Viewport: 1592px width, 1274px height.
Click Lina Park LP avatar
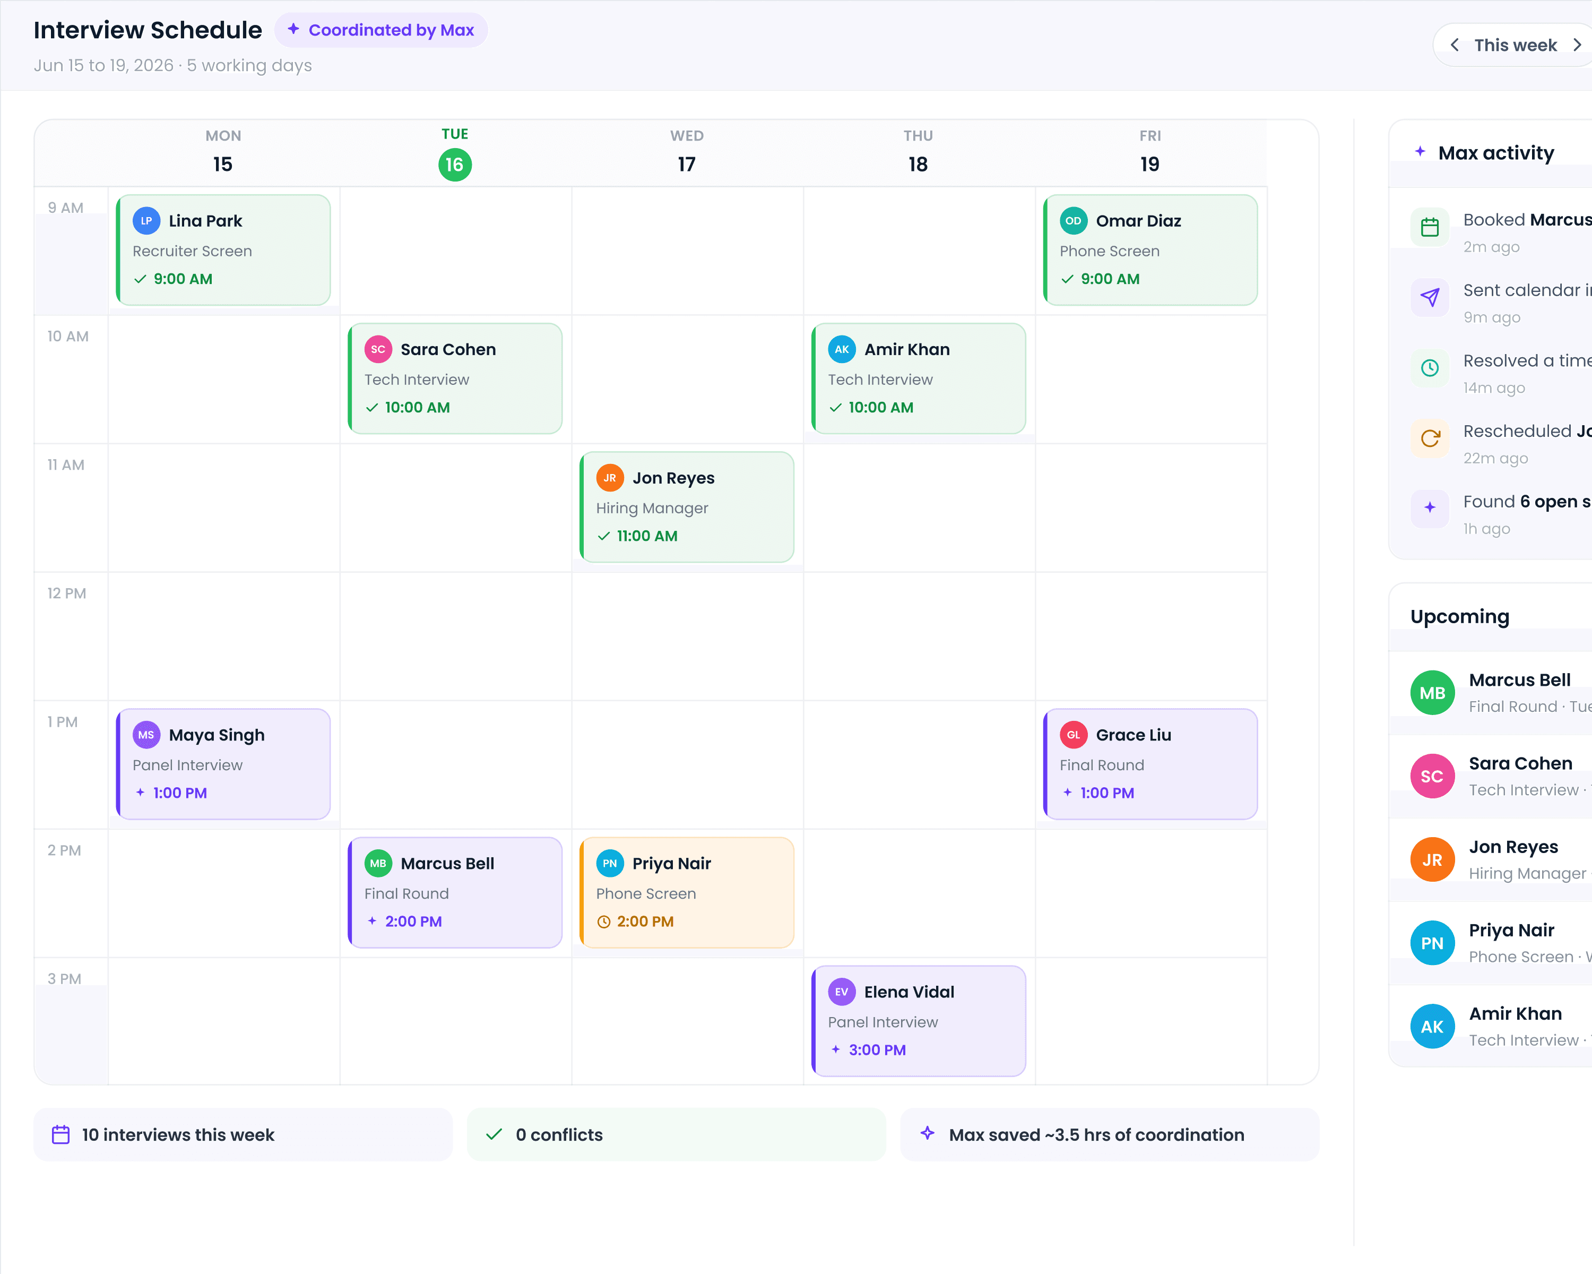pyautogui.click(x=146, y=221)
